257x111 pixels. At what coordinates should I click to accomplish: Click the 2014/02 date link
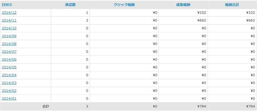(x=9, y=91)
